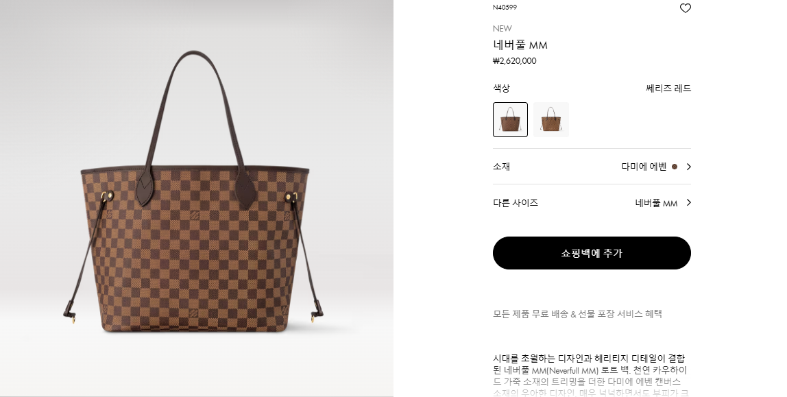Click the 쎄리즈 레드 color name label

(x=668, y=88)
